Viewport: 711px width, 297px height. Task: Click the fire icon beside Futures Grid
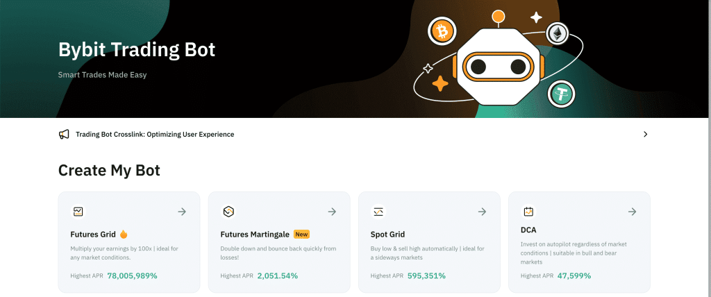coord(124,234)
